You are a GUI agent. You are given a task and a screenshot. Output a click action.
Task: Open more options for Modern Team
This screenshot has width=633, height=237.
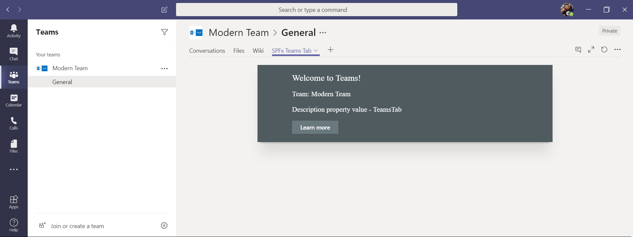[x=165, y=69]
